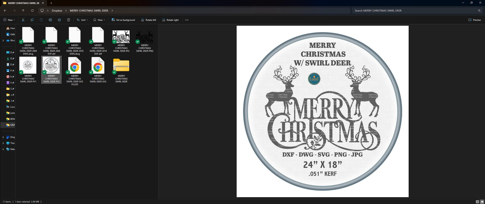
Task: Click Rotate right button
Action: coord(170,20)
